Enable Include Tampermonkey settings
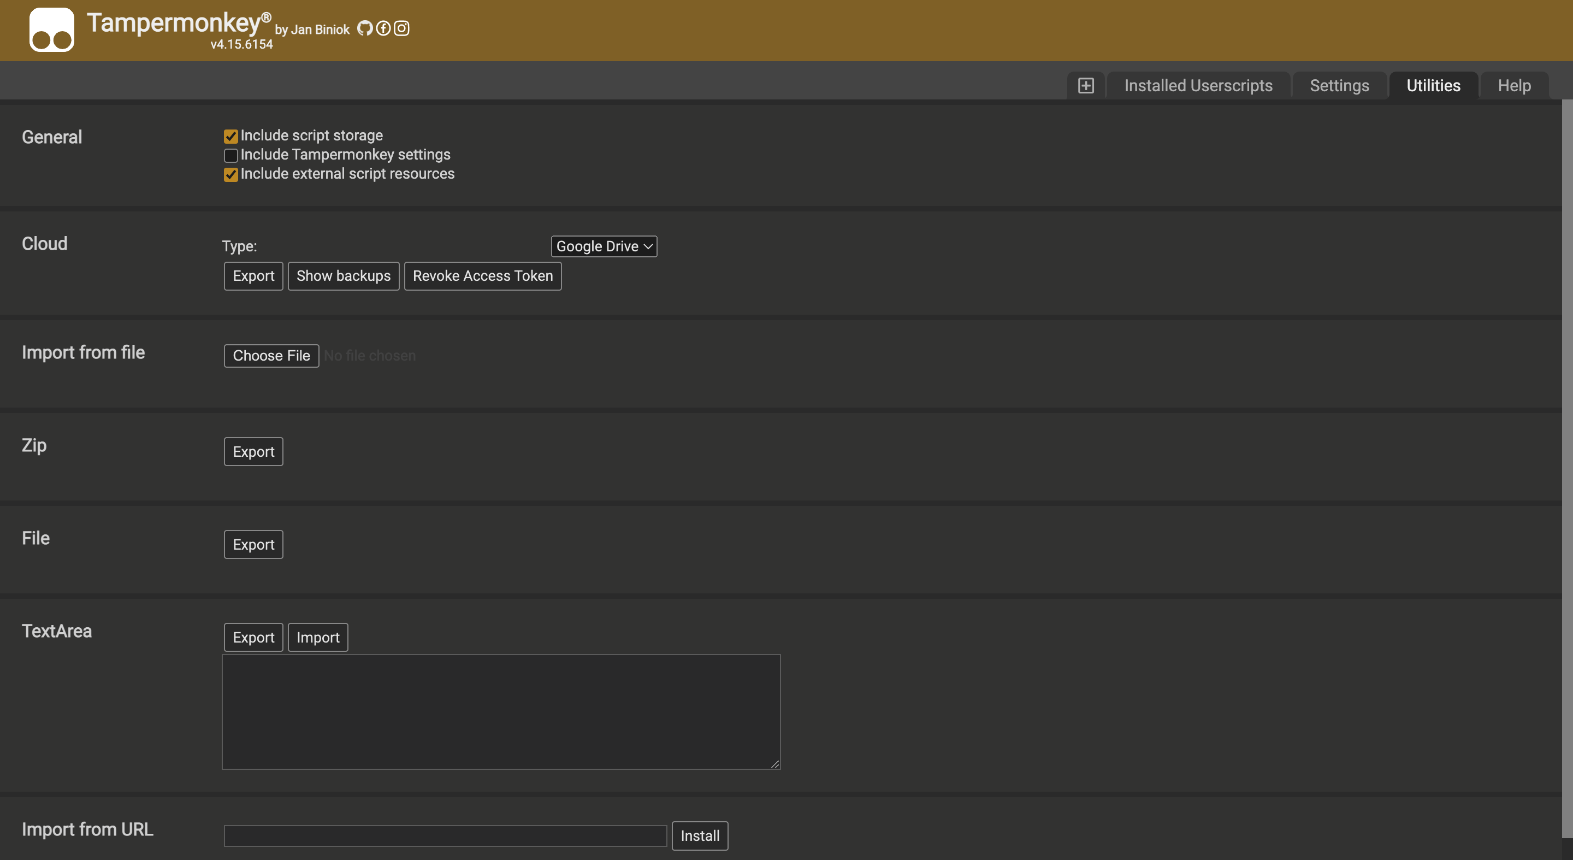This screenshot has width=1573, height=860. coord(230,155)
